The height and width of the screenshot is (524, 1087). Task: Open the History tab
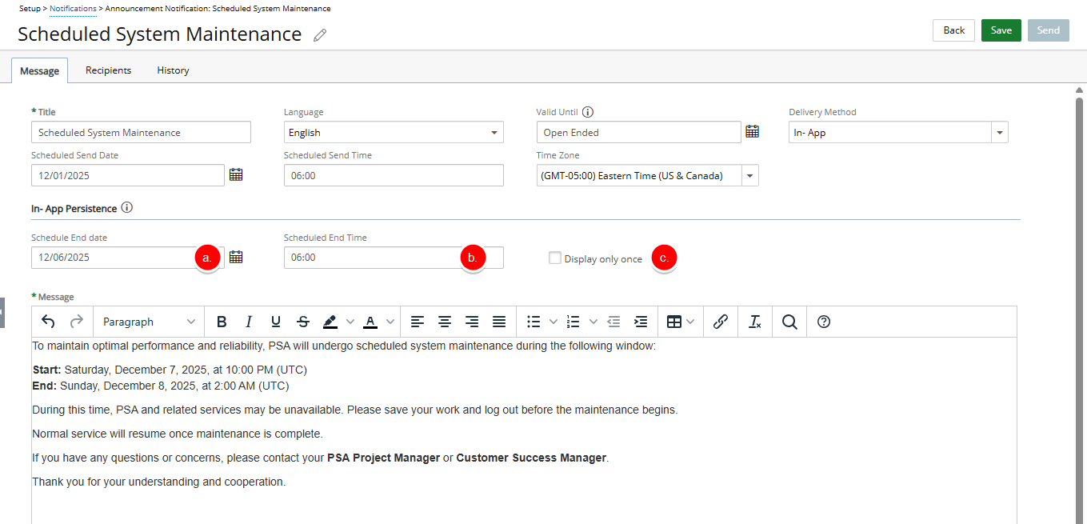pyautogui.click(x=173, y=70)
